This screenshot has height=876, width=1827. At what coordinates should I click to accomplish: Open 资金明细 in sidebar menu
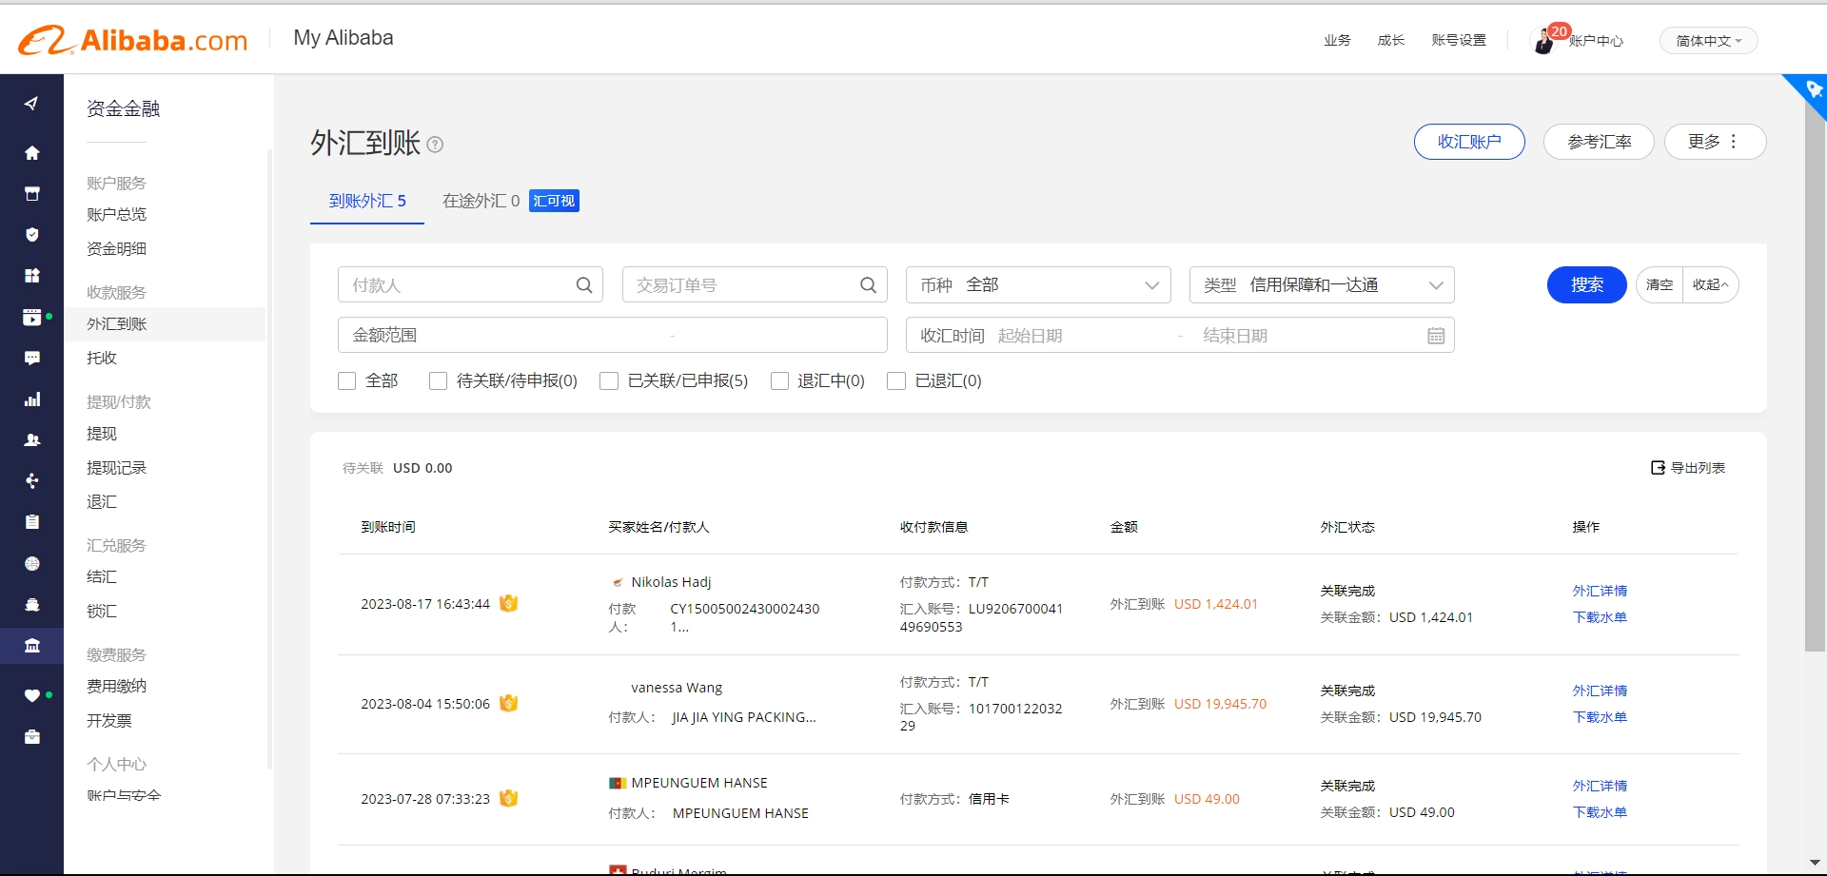click(117, 249)
